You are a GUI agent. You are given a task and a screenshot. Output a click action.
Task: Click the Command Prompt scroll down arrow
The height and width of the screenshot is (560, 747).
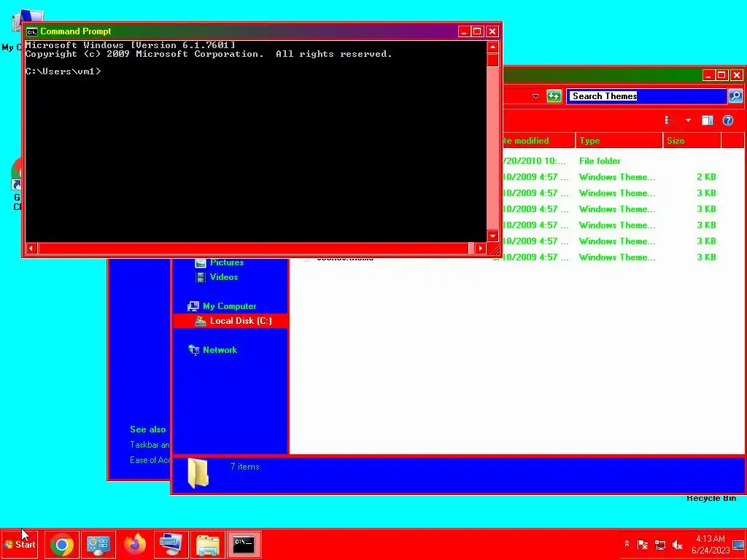492,236
